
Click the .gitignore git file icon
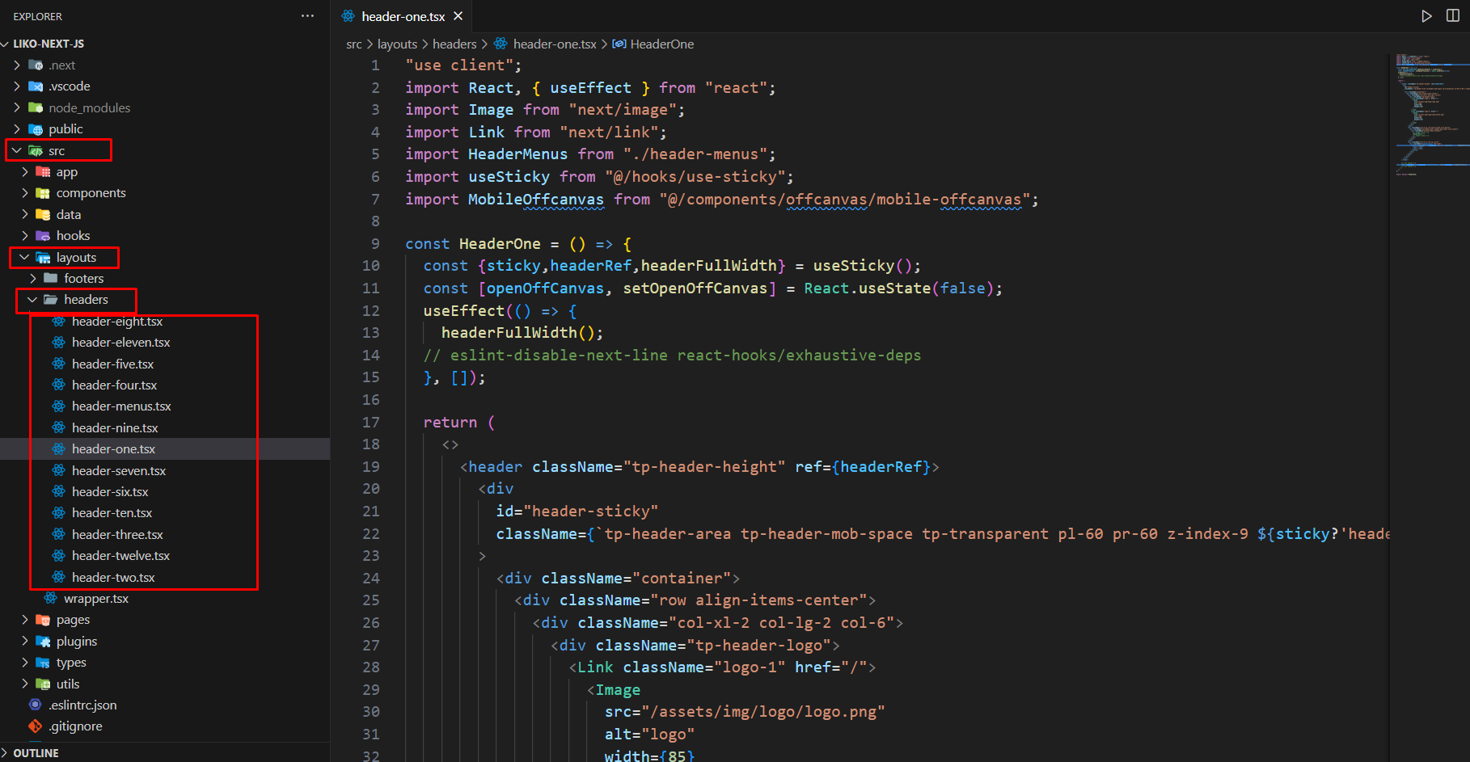coord(36,726)
